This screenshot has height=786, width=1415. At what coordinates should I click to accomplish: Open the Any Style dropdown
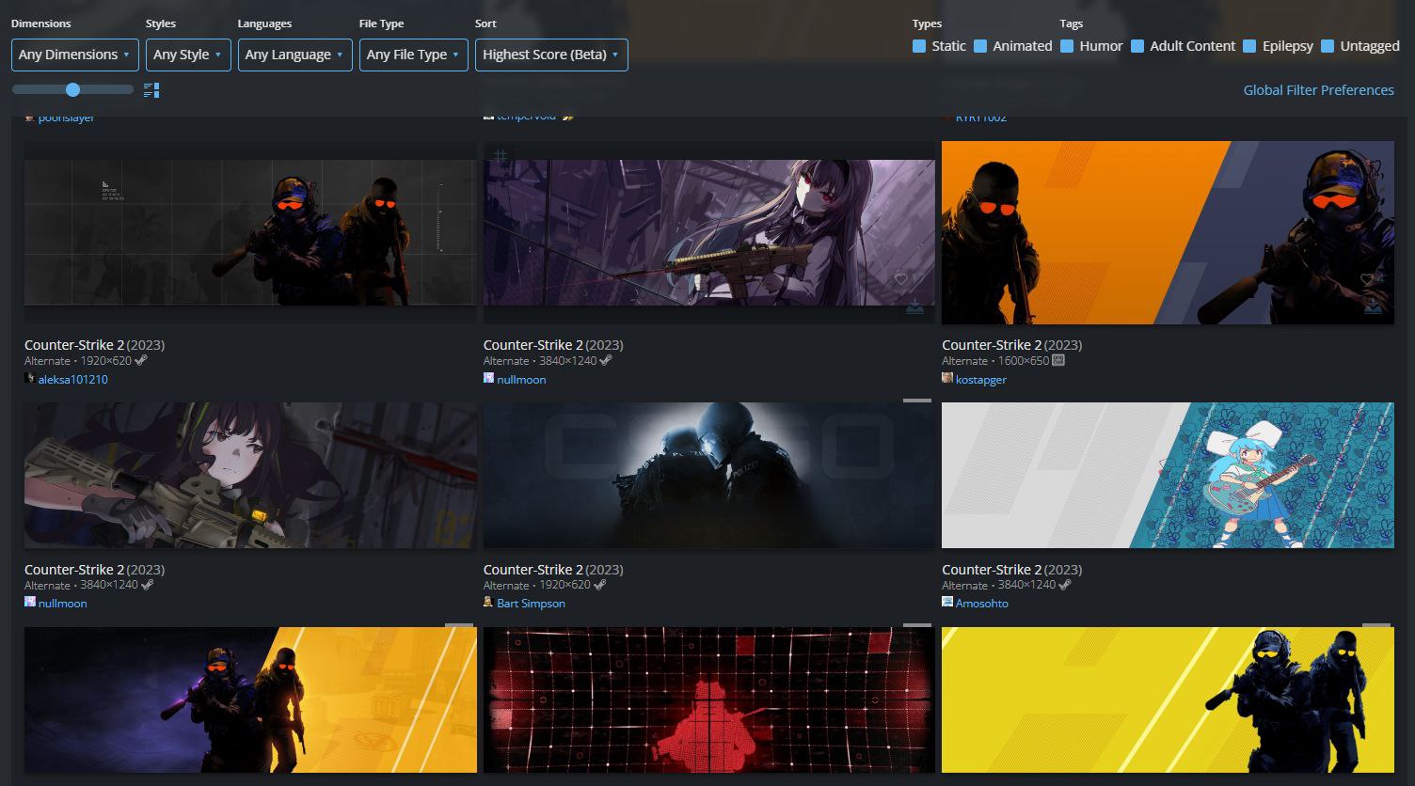[188, 55]
